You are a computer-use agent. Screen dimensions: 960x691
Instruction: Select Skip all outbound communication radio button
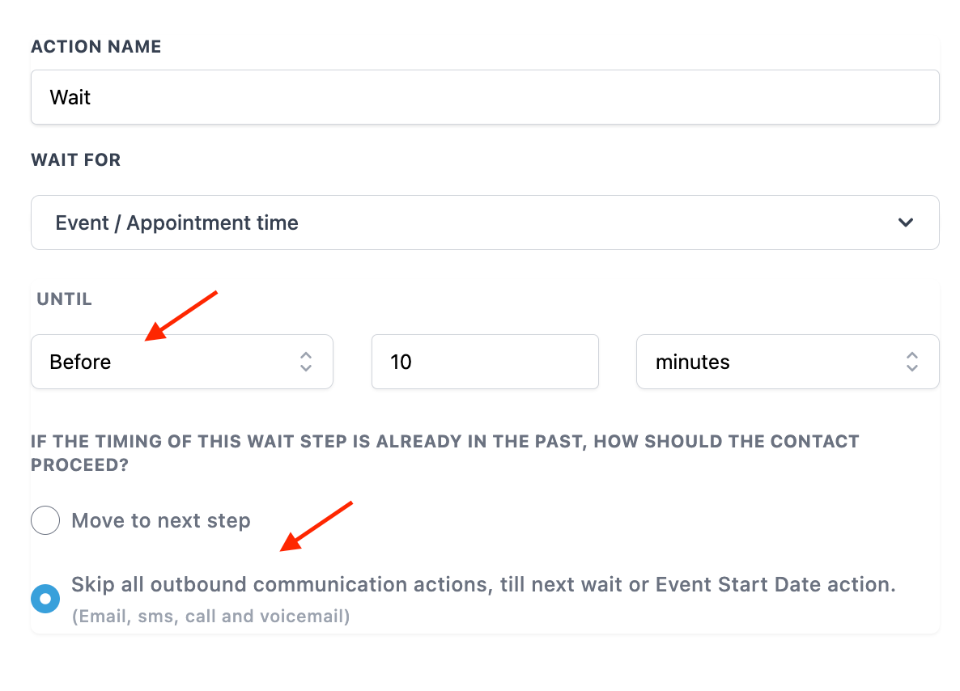(x=45, y=599)
